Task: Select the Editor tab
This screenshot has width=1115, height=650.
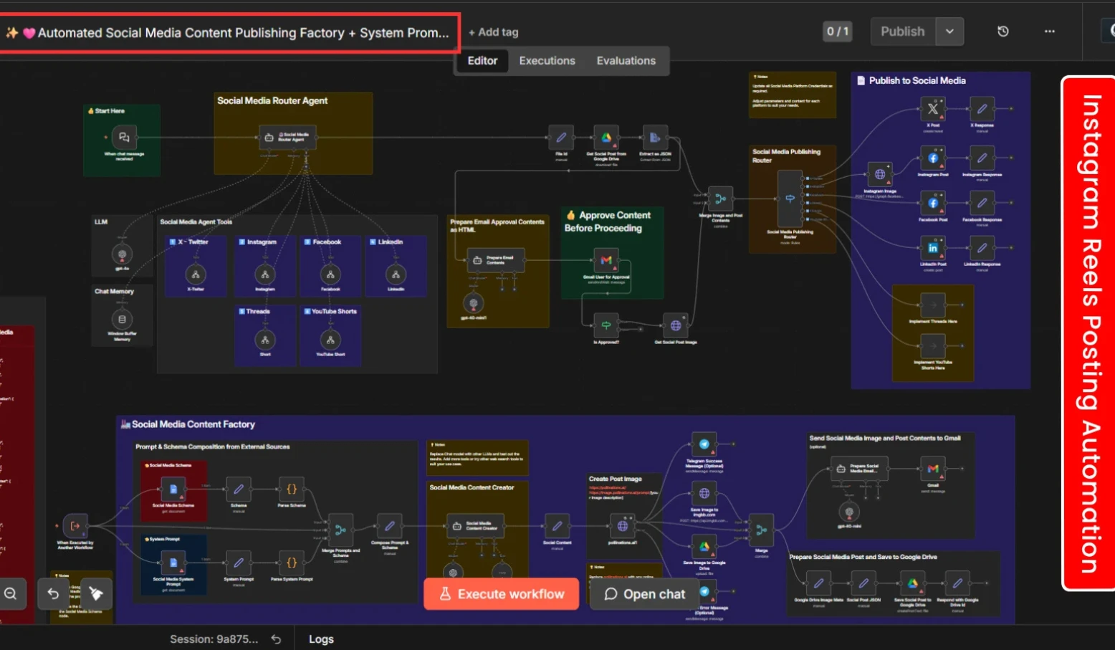Action: point(482,61)
